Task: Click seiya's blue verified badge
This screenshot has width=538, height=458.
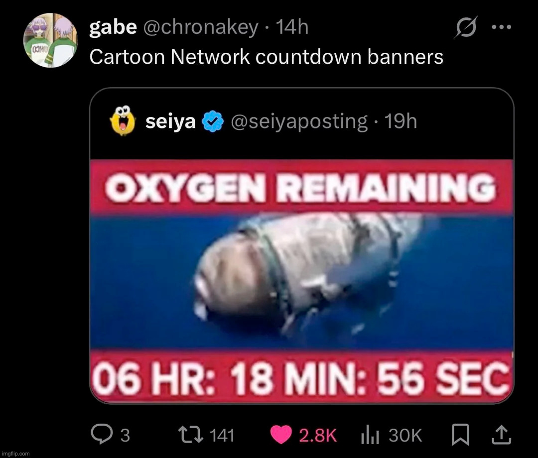Action: pos(211,121)
